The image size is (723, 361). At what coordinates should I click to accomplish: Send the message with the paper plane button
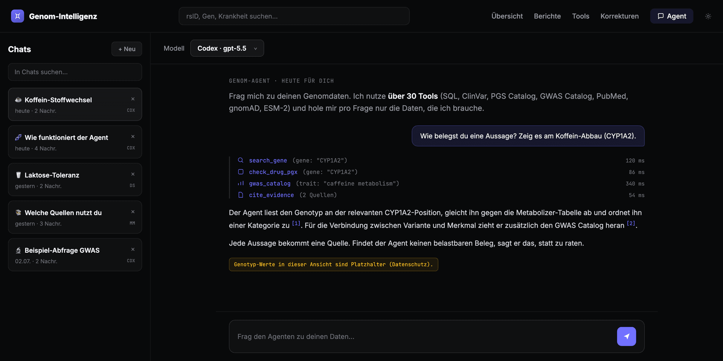click(627, 337)
